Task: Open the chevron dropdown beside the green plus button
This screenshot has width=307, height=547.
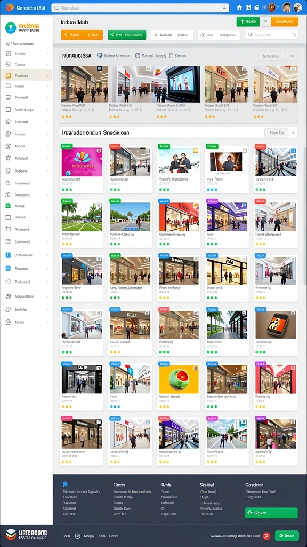Action: click(265, 21)
